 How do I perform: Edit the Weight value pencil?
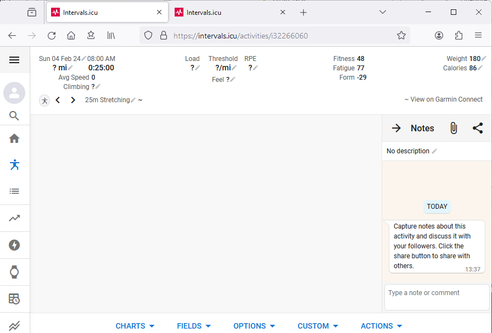coord(484,58)
